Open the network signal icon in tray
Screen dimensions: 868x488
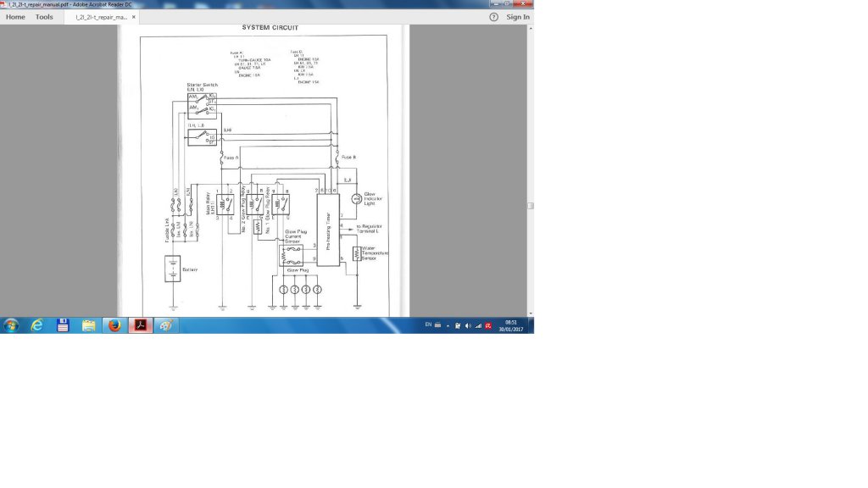point(478,325)
